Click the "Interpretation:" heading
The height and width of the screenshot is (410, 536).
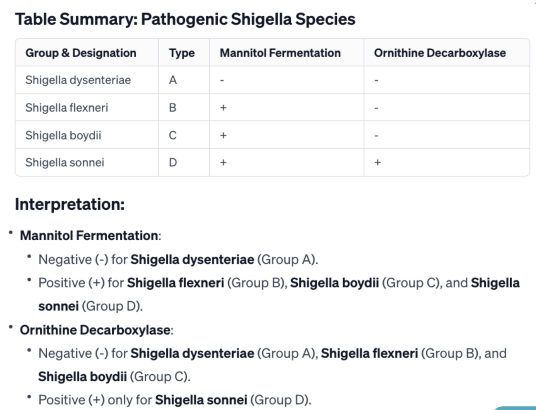pos(70,205)
